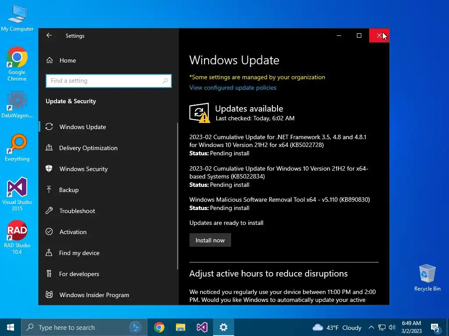The height and width of the screenshot is (336, 449).
Task: Select Google Chrome desktop shortcut
Action: (17, 64)
